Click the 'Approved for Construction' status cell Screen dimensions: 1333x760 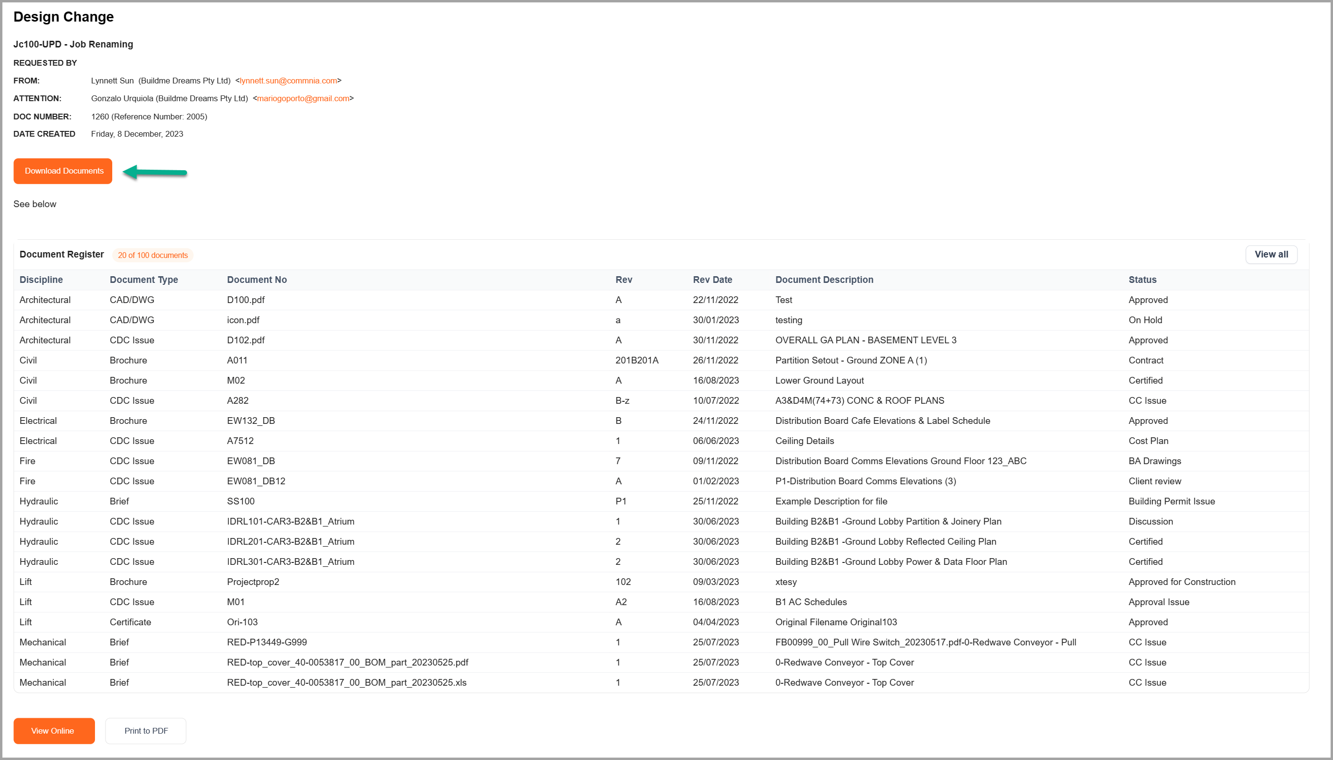click(x=1181, y=582)
